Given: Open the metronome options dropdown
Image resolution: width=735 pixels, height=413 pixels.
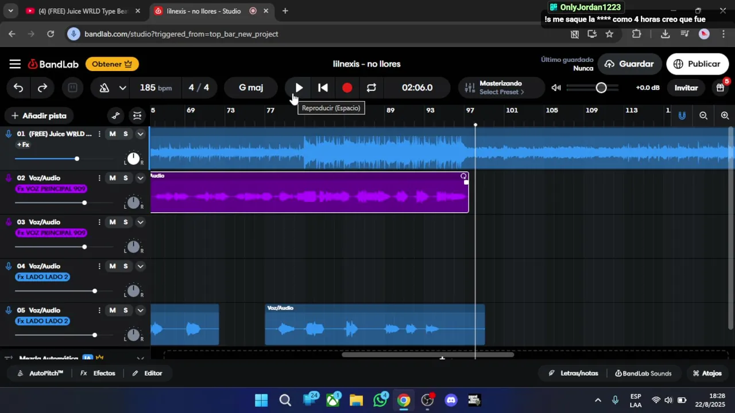Looking at the screenshot, I should (122, 88).
